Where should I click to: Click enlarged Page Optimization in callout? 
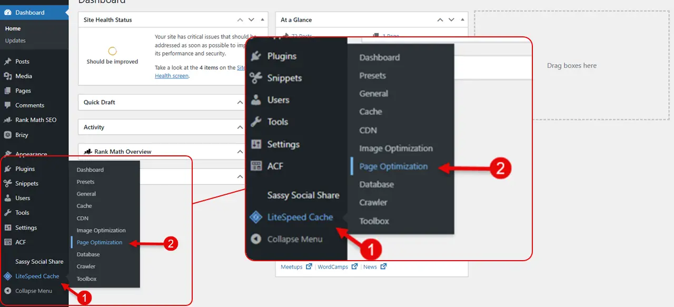(x=393, y=166)
